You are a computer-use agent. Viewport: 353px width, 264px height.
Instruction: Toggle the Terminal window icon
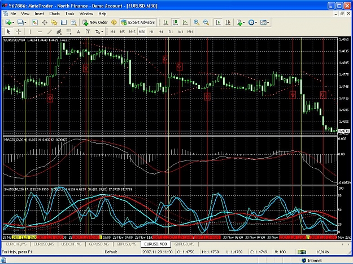[x=64, y=23]
